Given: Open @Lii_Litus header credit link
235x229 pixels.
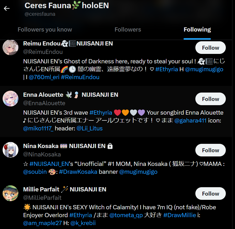Looking at the screenshot, I should 90,129.
